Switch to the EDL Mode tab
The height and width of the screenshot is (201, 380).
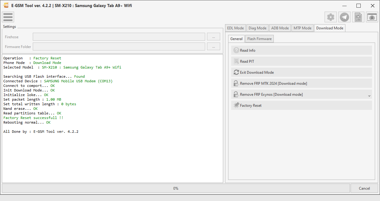coord(235,28)
